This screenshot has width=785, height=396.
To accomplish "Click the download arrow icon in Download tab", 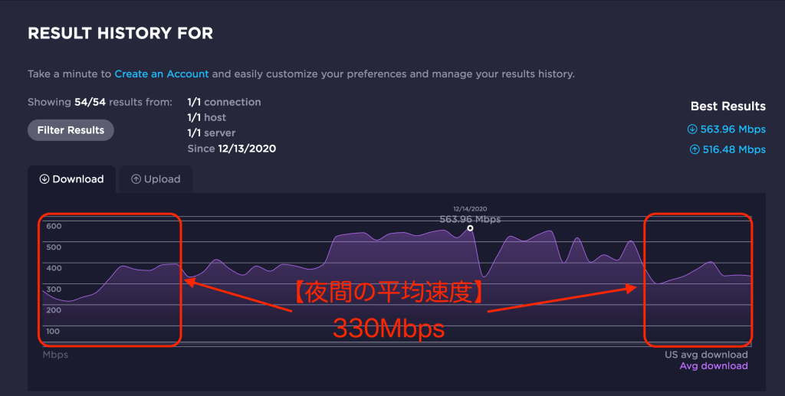I will pyautogui.click(x=44, y=179).
